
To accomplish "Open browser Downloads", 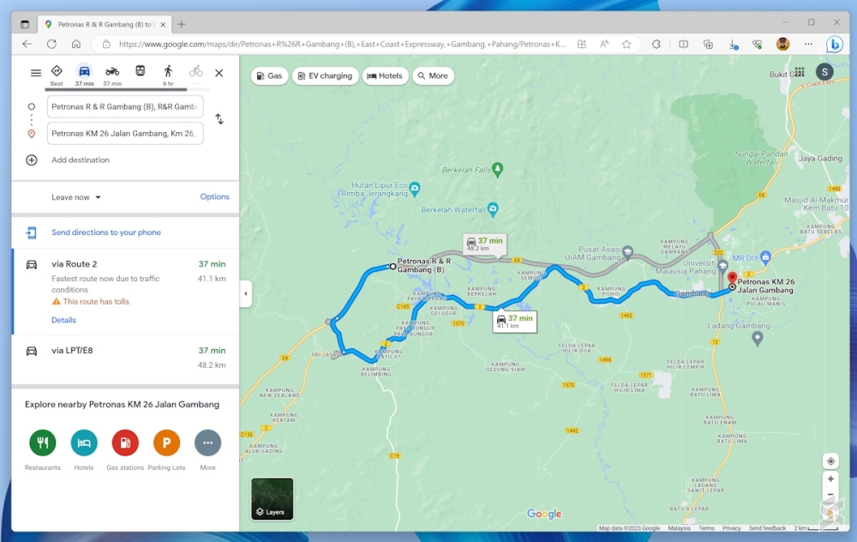I will (x=733, y=45).
